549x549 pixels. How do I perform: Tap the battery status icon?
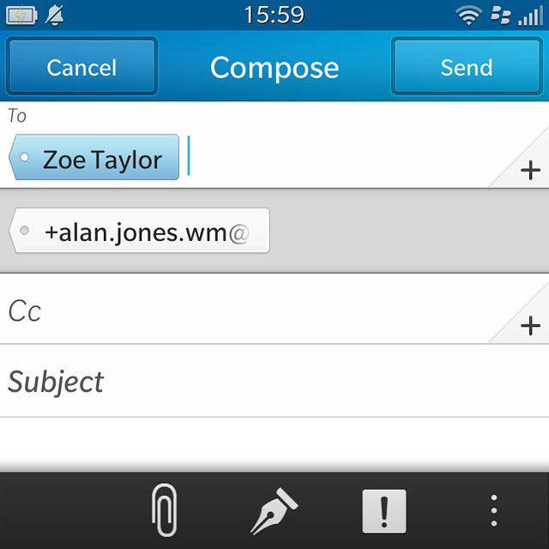tap(21, 15)
